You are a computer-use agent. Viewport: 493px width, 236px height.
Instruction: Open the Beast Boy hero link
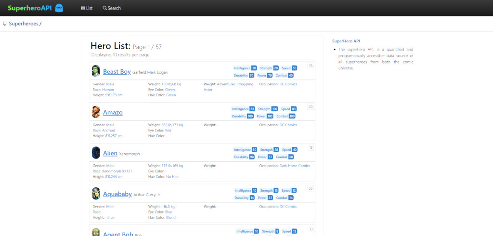pos(117,72)
